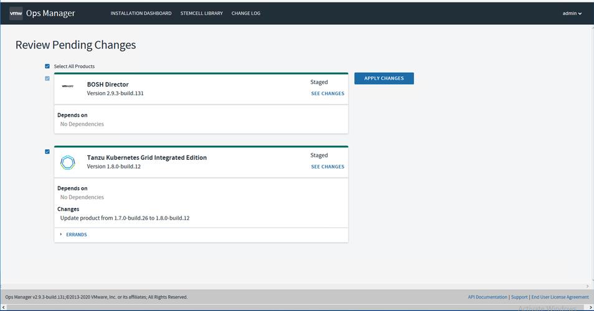Screen dimensions: 594x311
Task: Open the Support link in footer
Action: (519, 297)
